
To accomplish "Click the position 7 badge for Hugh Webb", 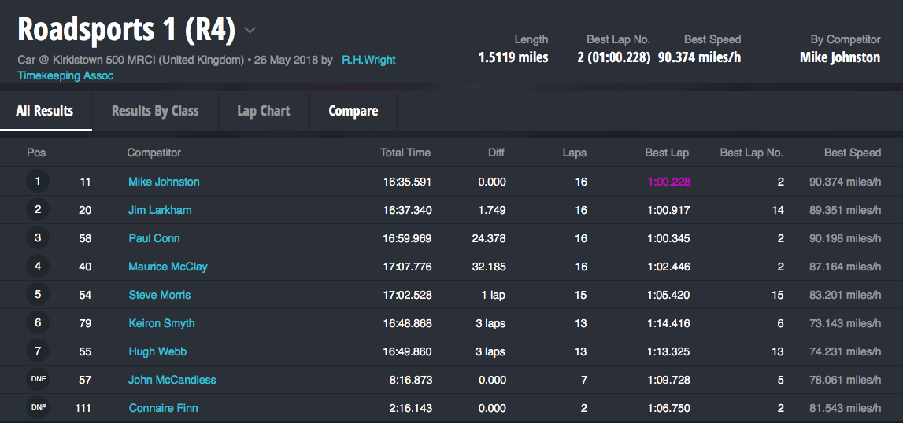I will click(37, 351).
